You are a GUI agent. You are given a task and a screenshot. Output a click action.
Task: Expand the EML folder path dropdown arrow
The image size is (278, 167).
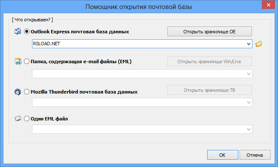point(249,74)
